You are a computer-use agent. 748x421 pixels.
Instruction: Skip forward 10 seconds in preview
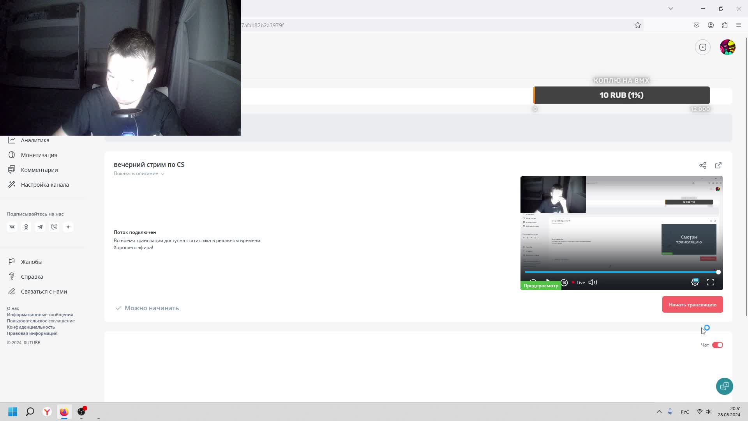pyautogui.click(x=564, y=282)
